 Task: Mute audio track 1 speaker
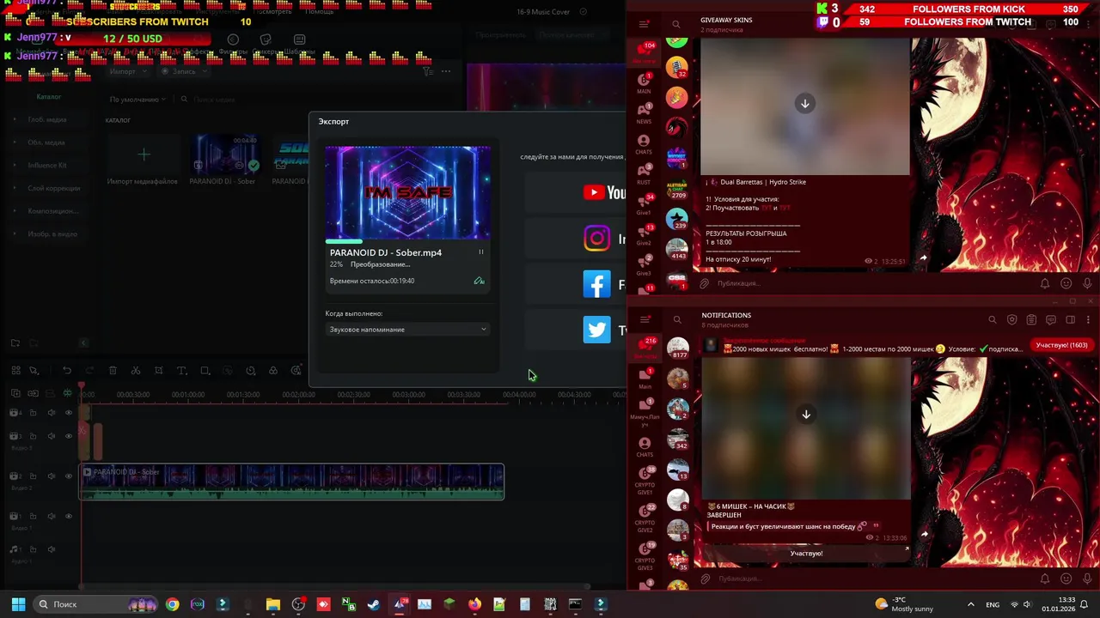pos(52,549)
